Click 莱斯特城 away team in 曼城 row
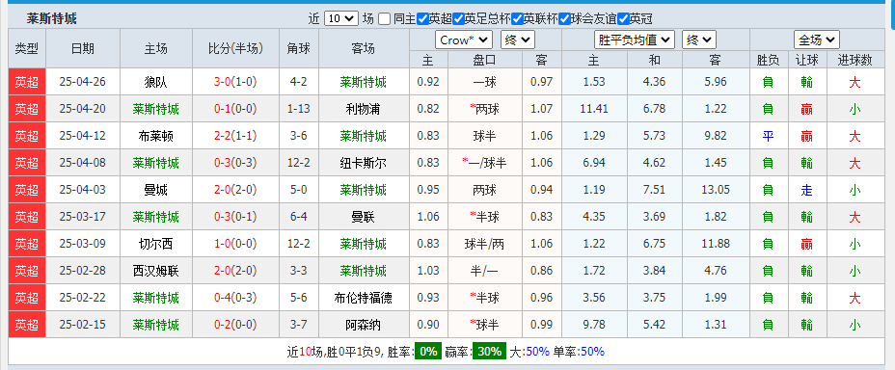 363,190
